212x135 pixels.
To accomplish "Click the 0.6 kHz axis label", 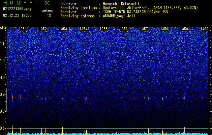I will pos(3,128).
